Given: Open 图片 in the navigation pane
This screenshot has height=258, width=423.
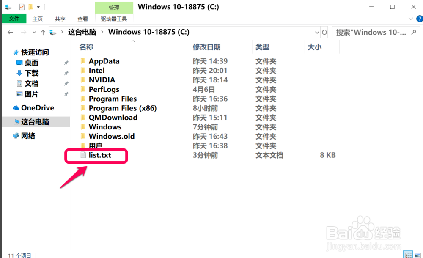Looking at the screenshot, I should pos(32,94).
